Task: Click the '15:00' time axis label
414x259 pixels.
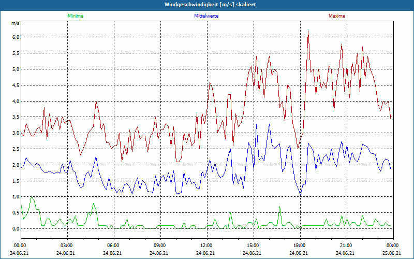Action: point(253,246)
